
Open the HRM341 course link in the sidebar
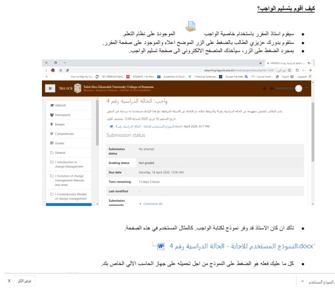(x=69, y=106)
